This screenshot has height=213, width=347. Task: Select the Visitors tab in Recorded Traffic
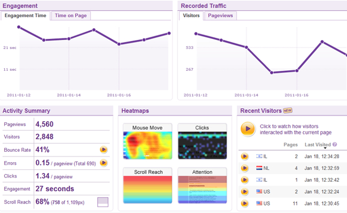[191, 15]
